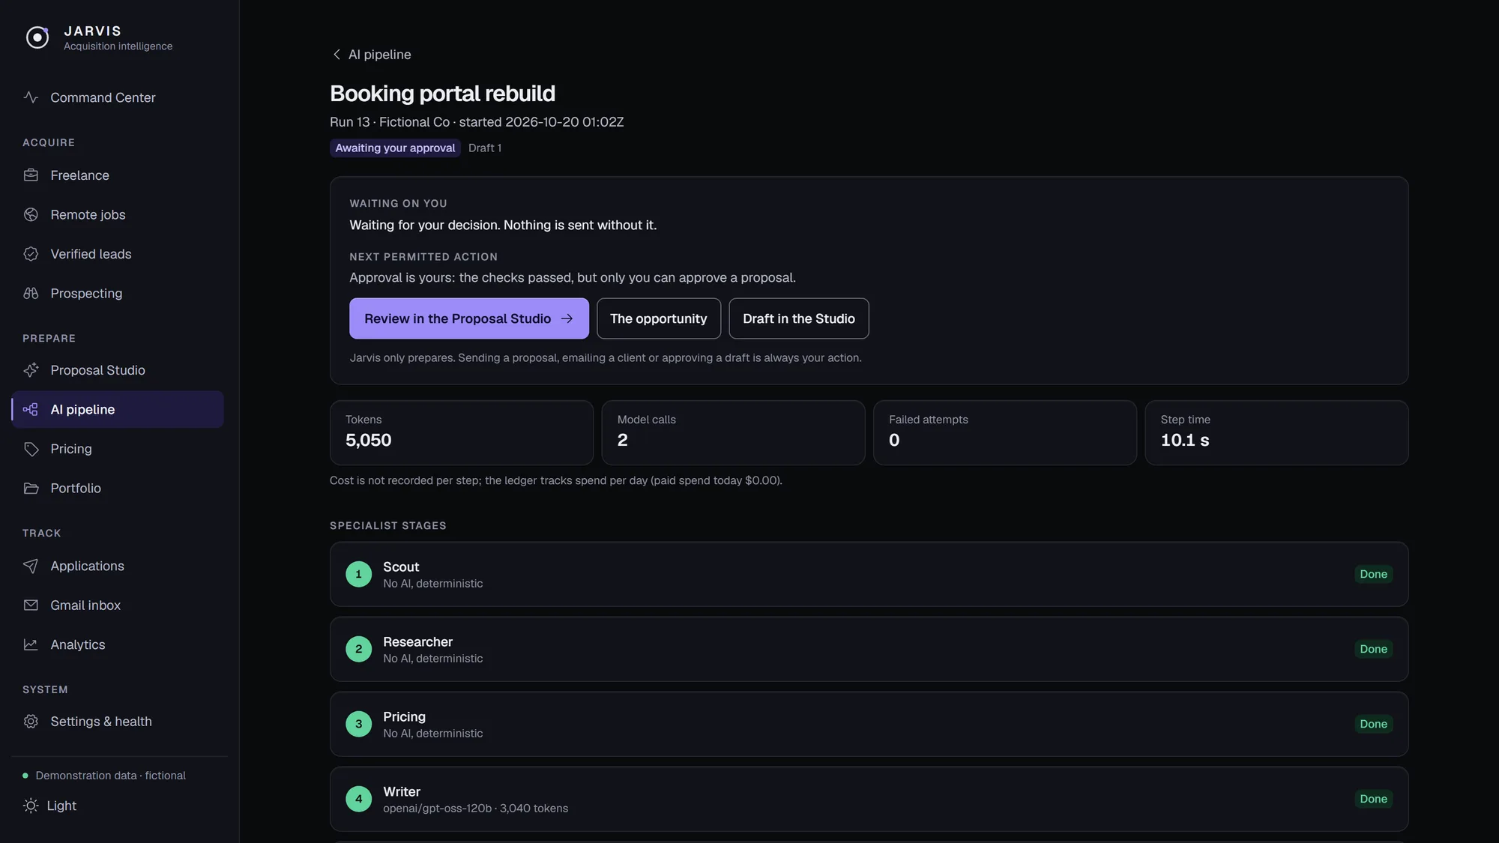Click the Tokens 5,050 stat card
The image size is (1499, 843).
coord(462,432)
